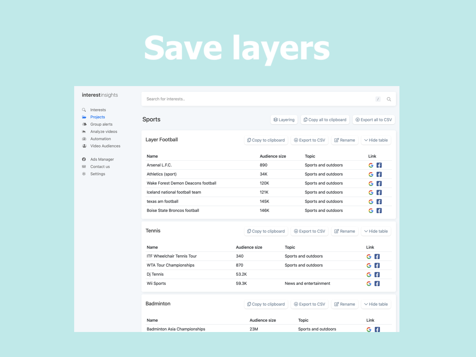The image size is (476, 357).
Task: Select the 'Wii Sports' name cell
Action: tap(156, 283)
